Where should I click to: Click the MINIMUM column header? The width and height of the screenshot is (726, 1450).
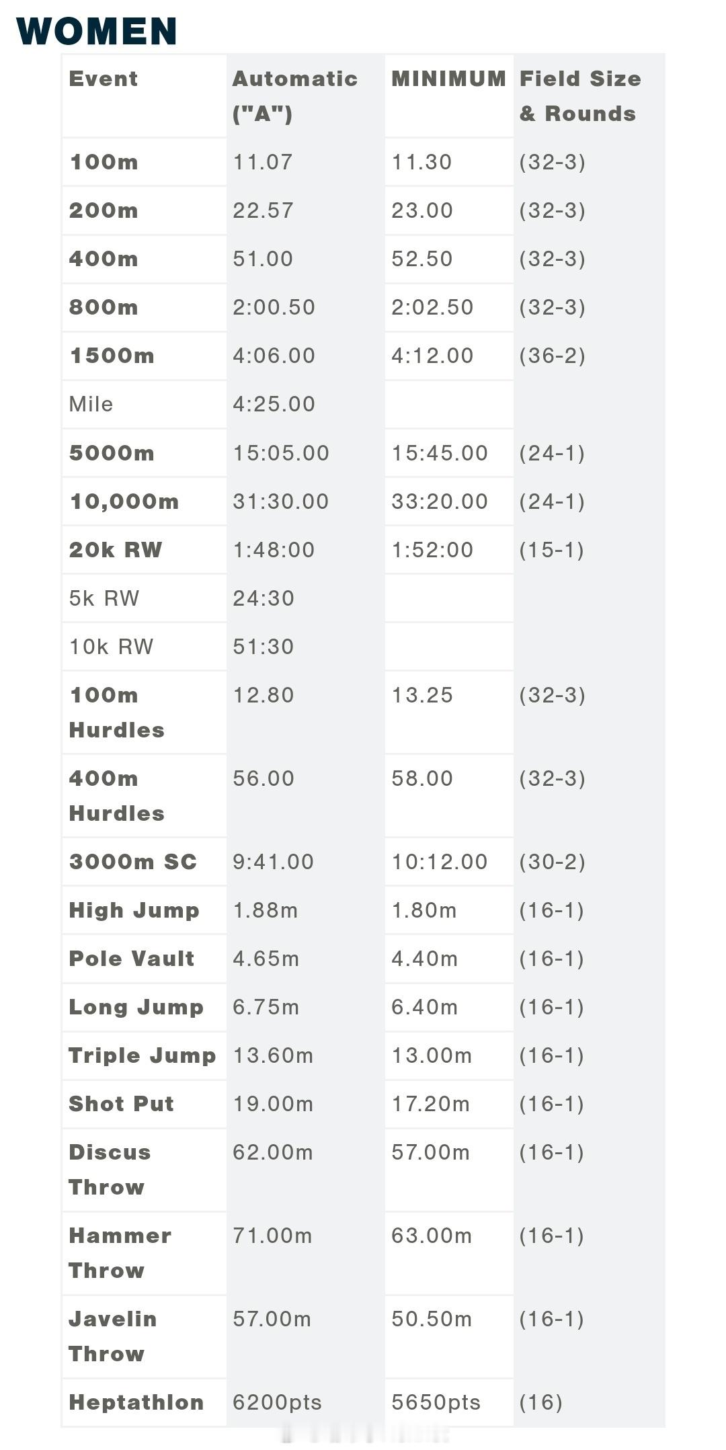[448, 79]
